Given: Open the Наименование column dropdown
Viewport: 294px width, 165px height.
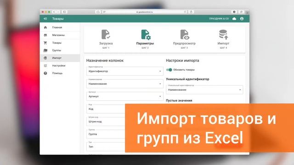Looking at the screenshot, I should click(124, 84).
